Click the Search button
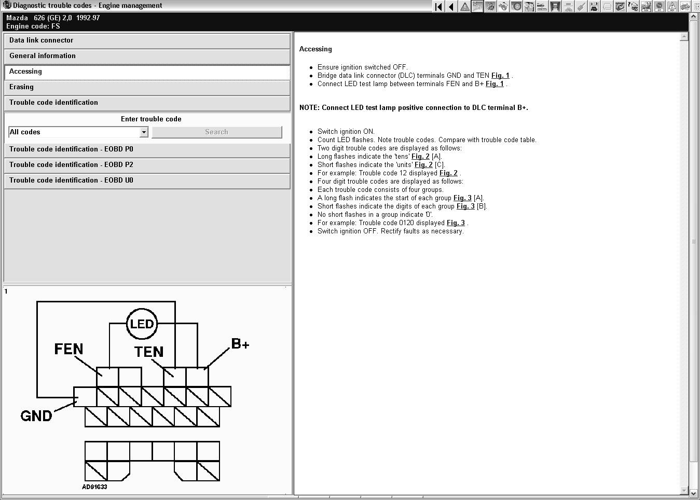The image size is (700, 500). (217, 132)
